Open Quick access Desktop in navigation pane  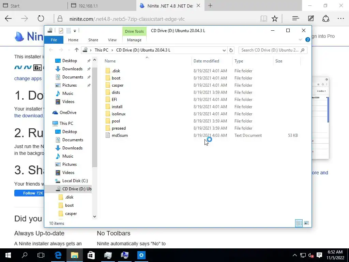coord(70,61)
